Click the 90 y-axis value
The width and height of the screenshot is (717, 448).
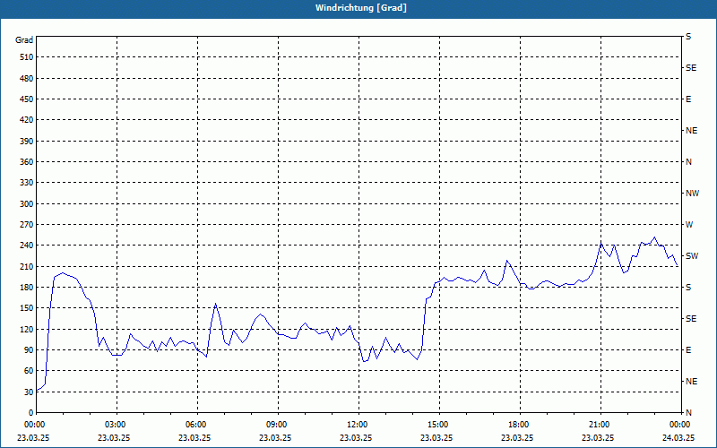click(29, 349)
